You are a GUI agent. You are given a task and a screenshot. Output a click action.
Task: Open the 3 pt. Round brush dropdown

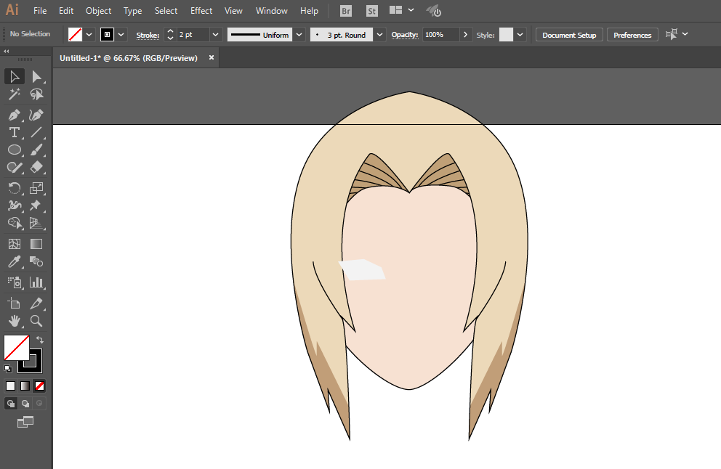380,34
